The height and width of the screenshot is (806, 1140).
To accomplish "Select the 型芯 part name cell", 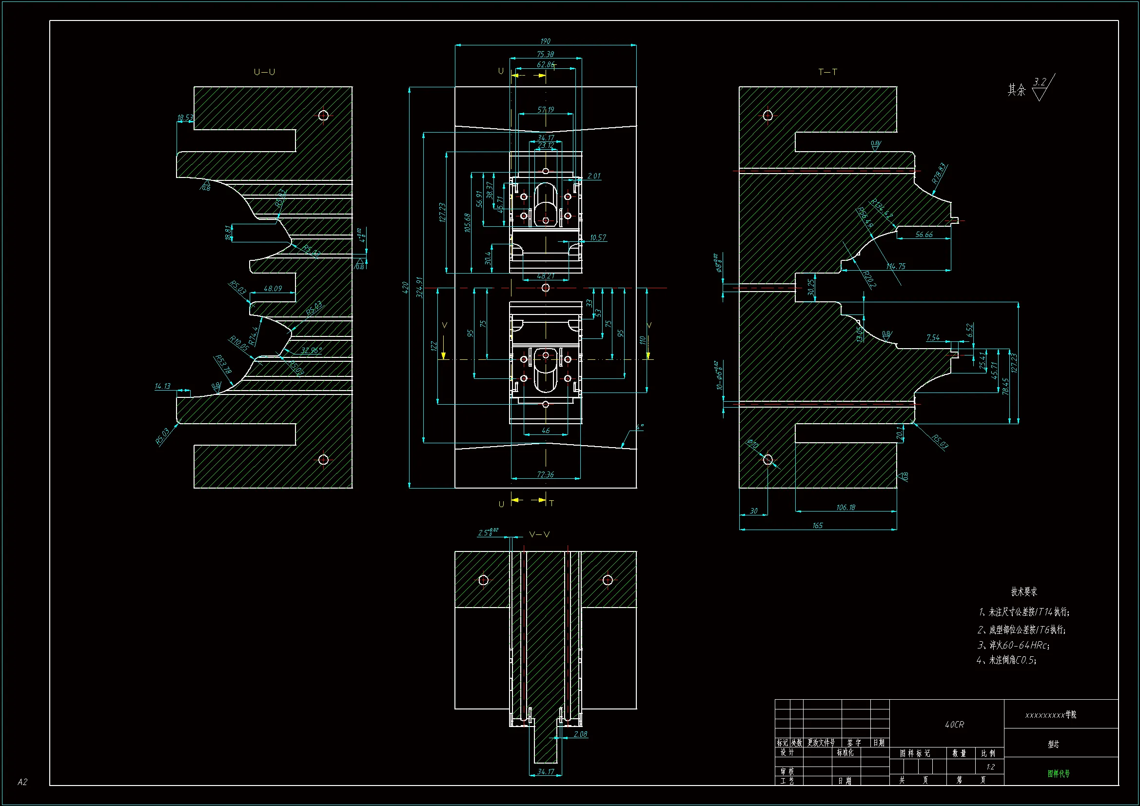I will (x=1053, y=744).
